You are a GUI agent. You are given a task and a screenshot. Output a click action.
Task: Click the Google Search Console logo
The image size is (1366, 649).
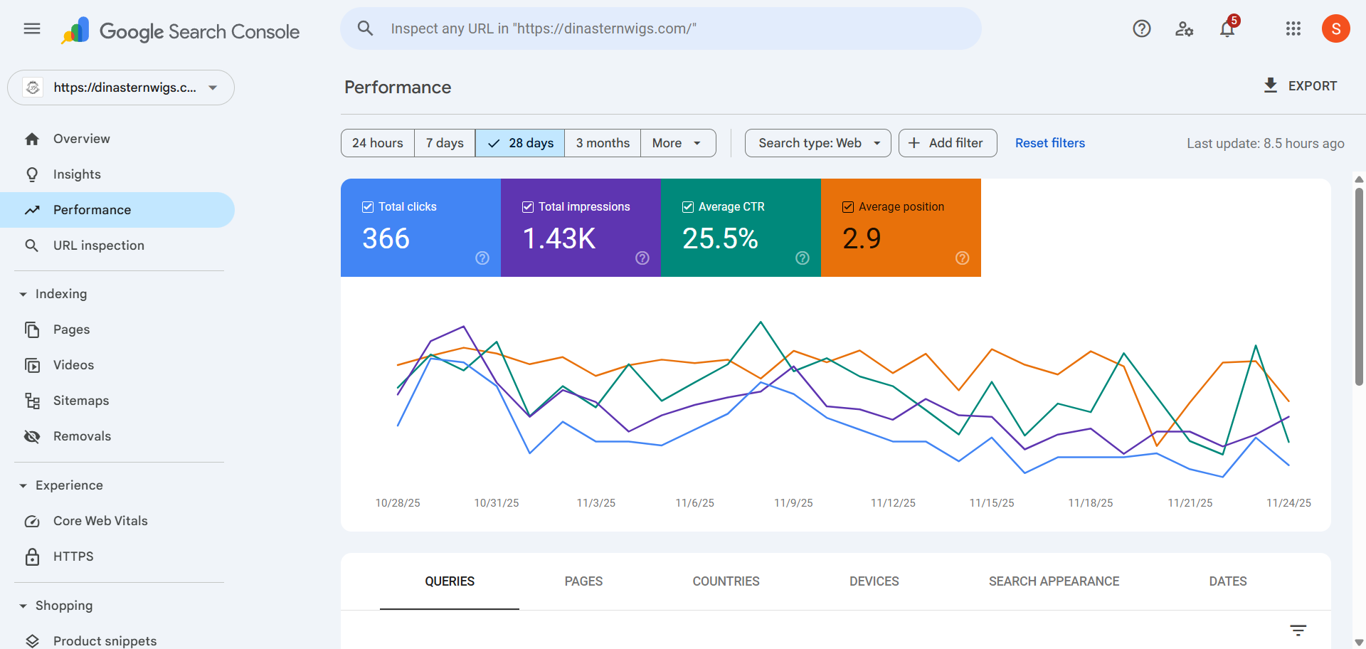pyautogui.click(x=180, y=31)
